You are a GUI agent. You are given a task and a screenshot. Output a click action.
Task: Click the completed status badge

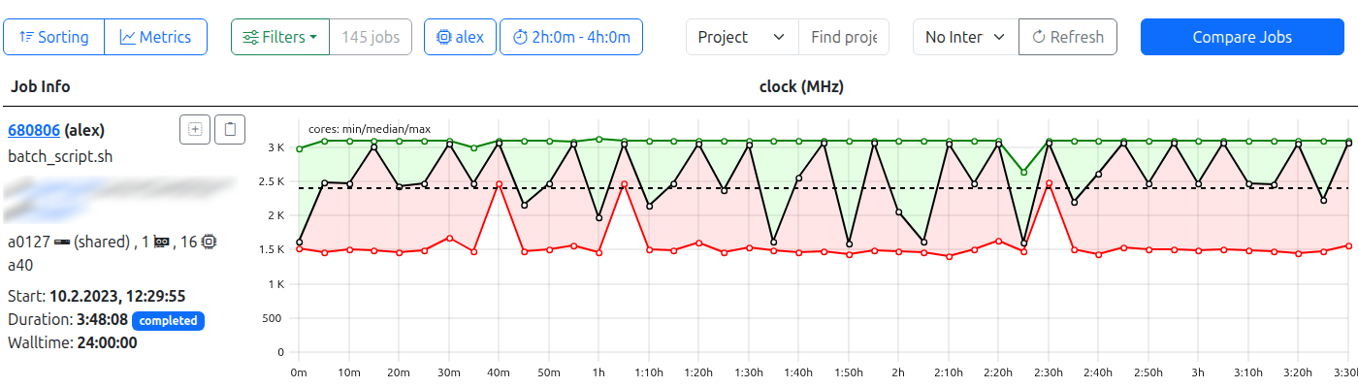pyautogui.click(x=168, y=320)
